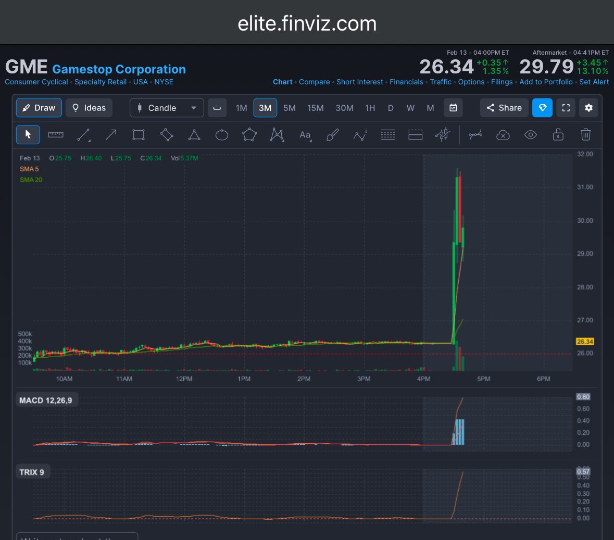Image resolution: width=614 pixels, height=540 pixels.
Task: Select the ruler measure tool
Action: (56, 135)
